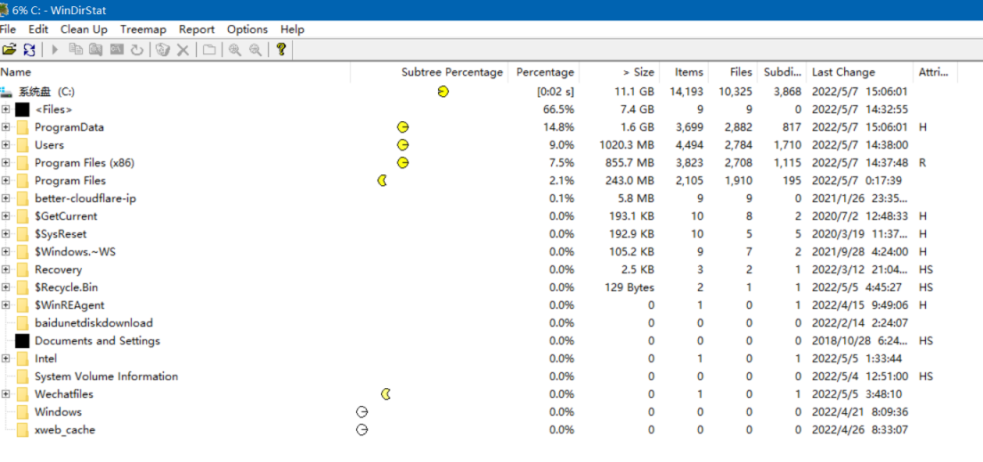Expand the ProgramData folder node

tap(6, 127)
